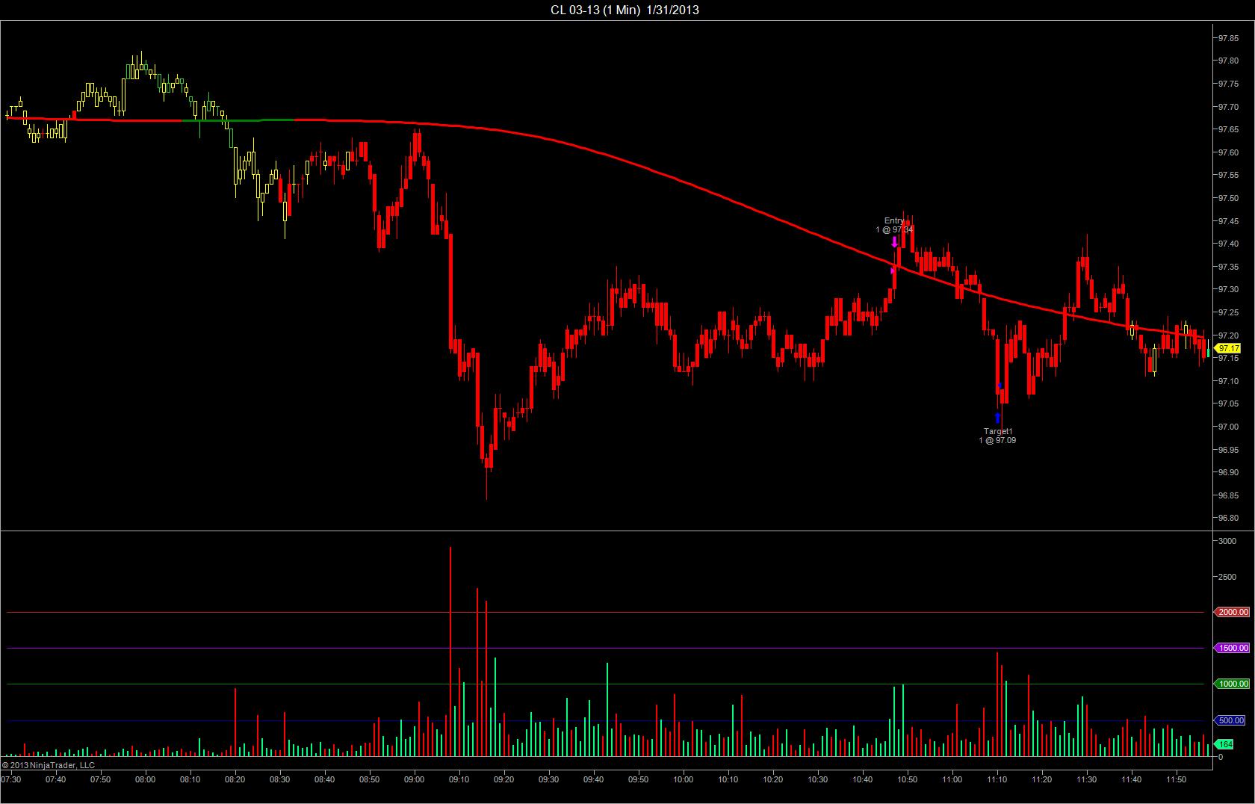1255x804 pixels.
Task: Select the purple 1500.00 volume level marker
Action: click(x=1232, y=648)
